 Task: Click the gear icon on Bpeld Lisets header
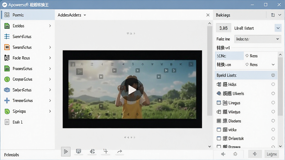[273, 75]
